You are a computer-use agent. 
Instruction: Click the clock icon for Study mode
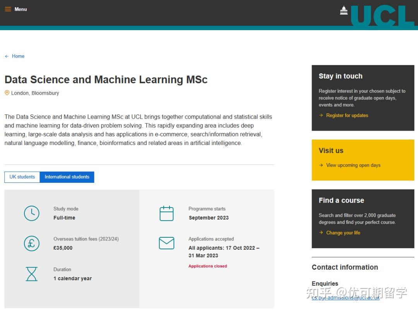coord(31,213)
